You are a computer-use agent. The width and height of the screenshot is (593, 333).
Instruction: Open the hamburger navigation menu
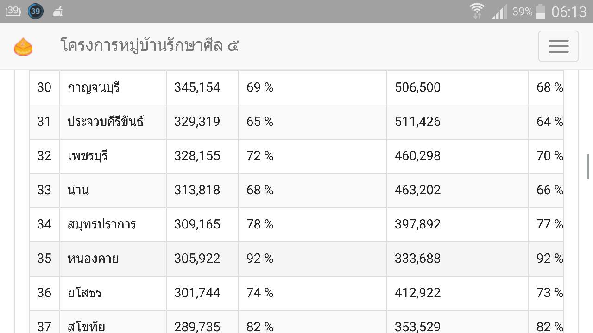(558, 46)
